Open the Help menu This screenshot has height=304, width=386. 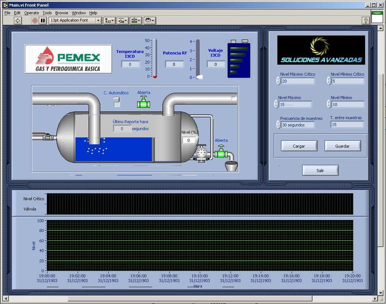click(93, 13)
